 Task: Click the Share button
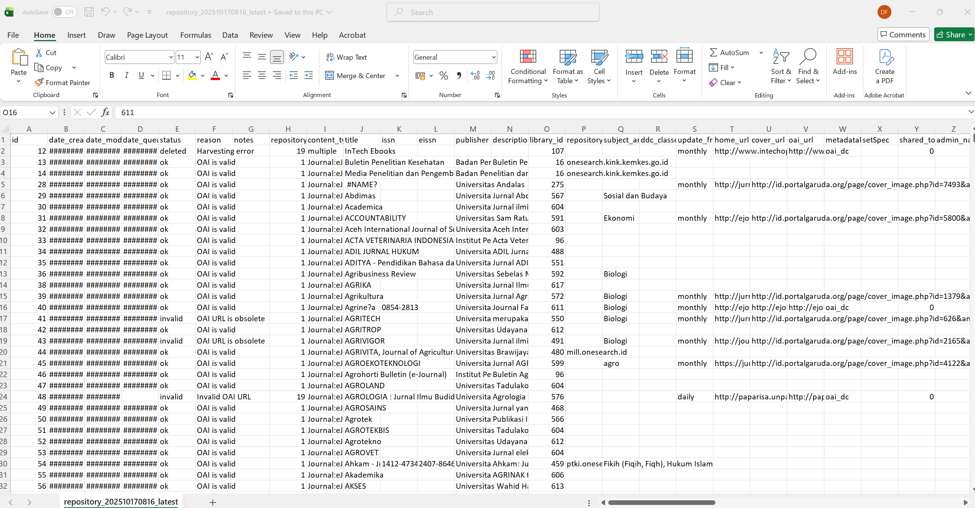click(x=954, y=35)
